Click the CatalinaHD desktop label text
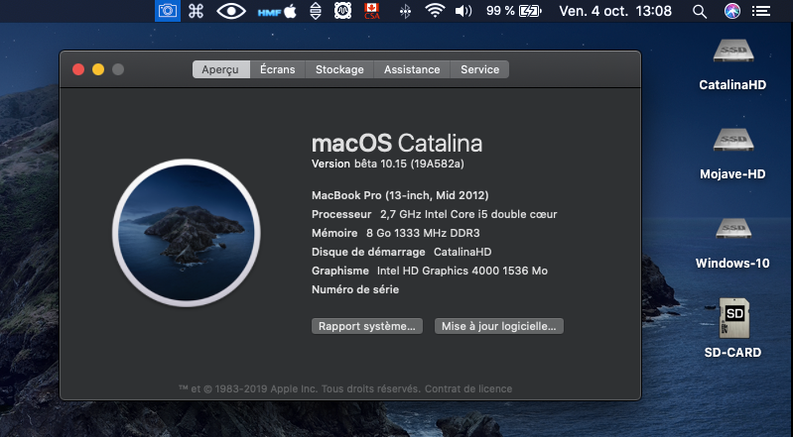The width and height of the screenshot is (793, 437). point(732,85)
